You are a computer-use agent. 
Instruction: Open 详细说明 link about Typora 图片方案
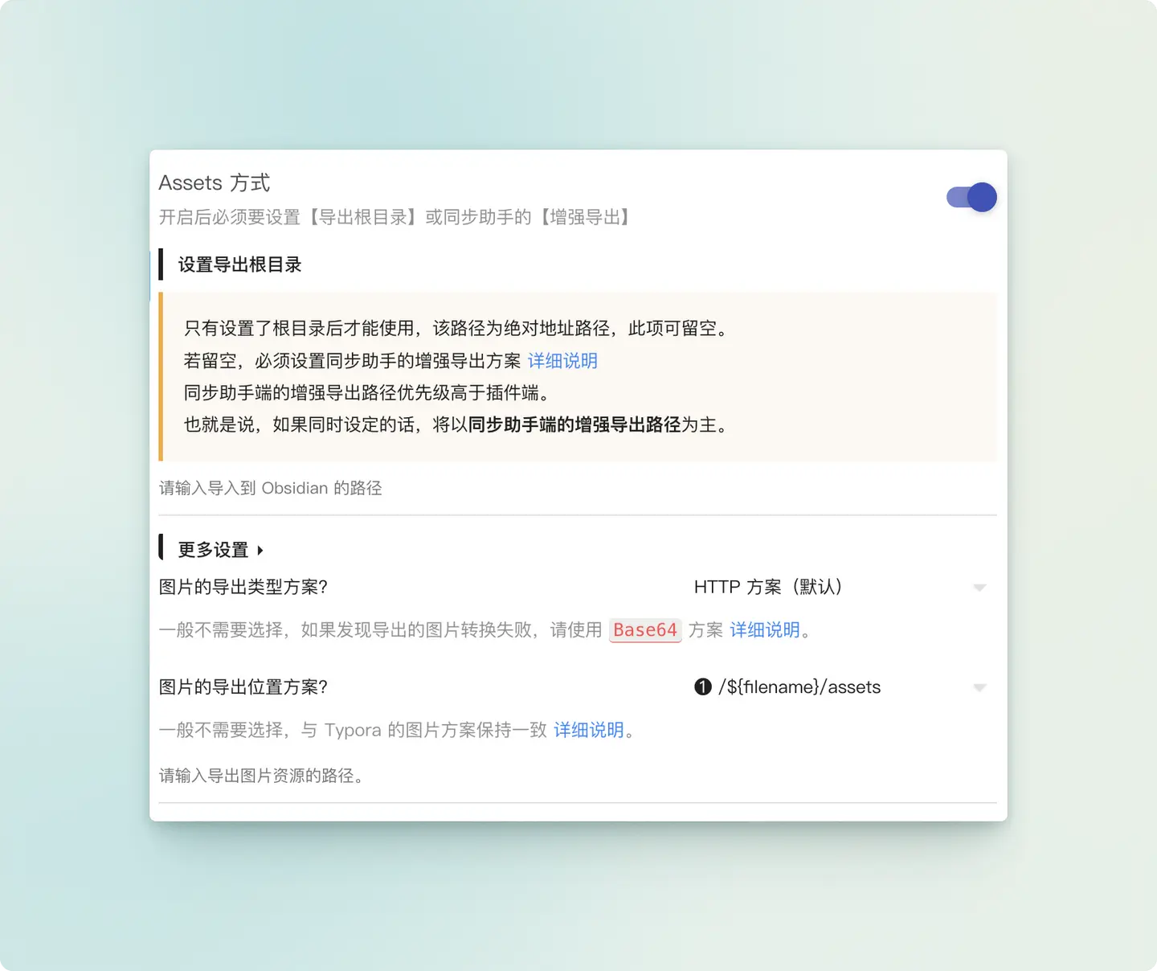(x=589, y=730)
